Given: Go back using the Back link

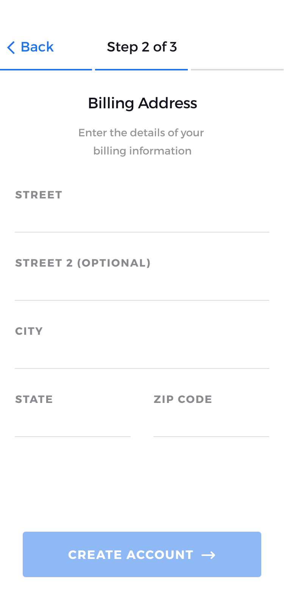Looking at the screenshot, I should tap(30, 47).
